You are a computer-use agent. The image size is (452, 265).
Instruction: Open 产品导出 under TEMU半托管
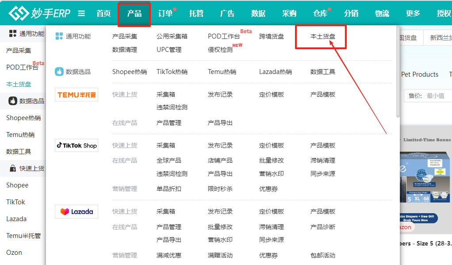point(220,123)
